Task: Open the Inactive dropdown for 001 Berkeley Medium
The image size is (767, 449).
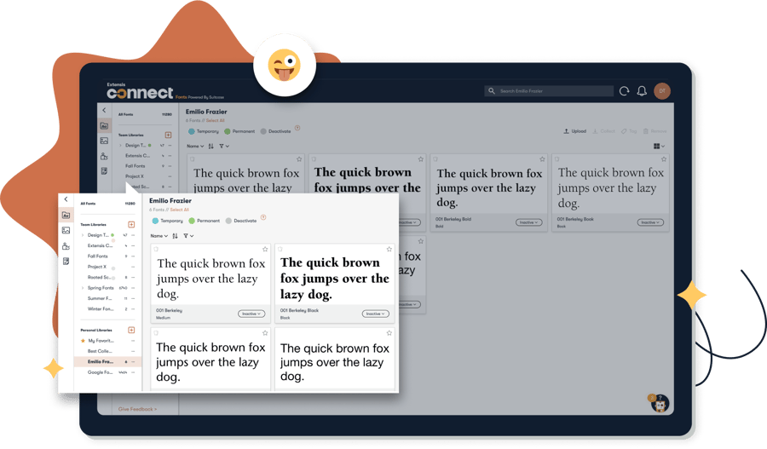Action: [252, 314]
